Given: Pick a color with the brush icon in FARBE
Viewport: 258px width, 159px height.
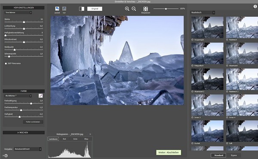Looking at the screenshot, I should (x=40, y=96).
